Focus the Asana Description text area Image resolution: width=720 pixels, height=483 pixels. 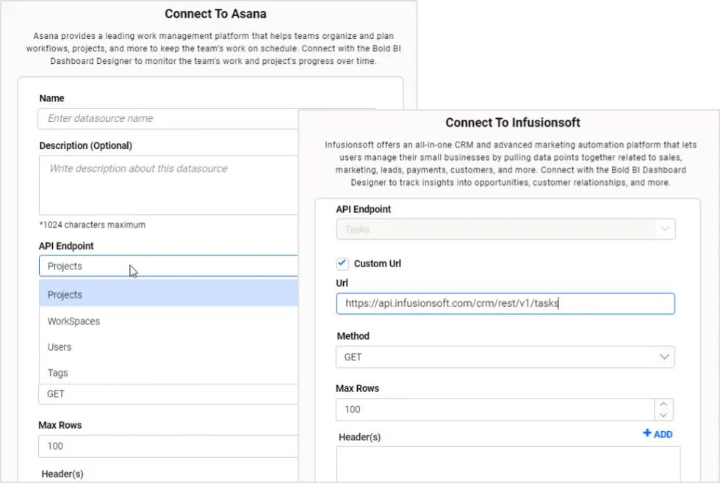coord(169,184)
